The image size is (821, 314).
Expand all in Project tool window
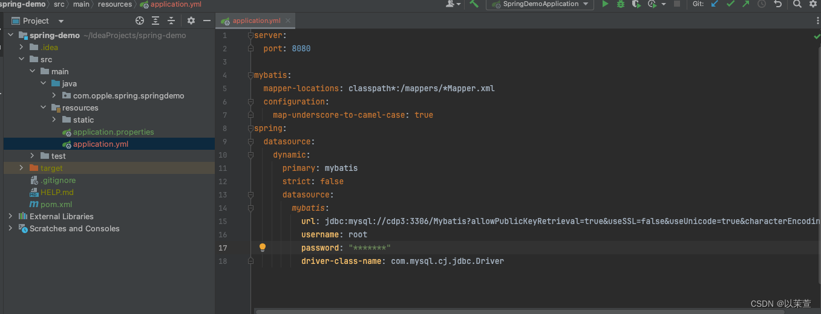[x=155, y=21]
